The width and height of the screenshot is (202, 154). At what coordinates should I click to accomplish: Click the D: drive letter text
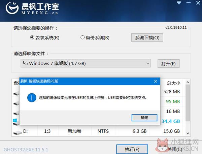(25, 131)
